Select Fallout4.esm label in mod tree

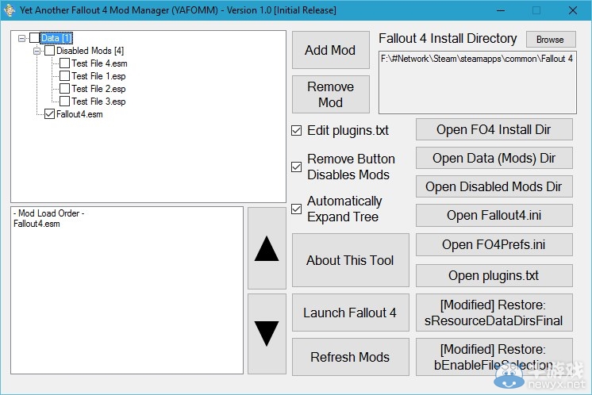click(79, 114)
